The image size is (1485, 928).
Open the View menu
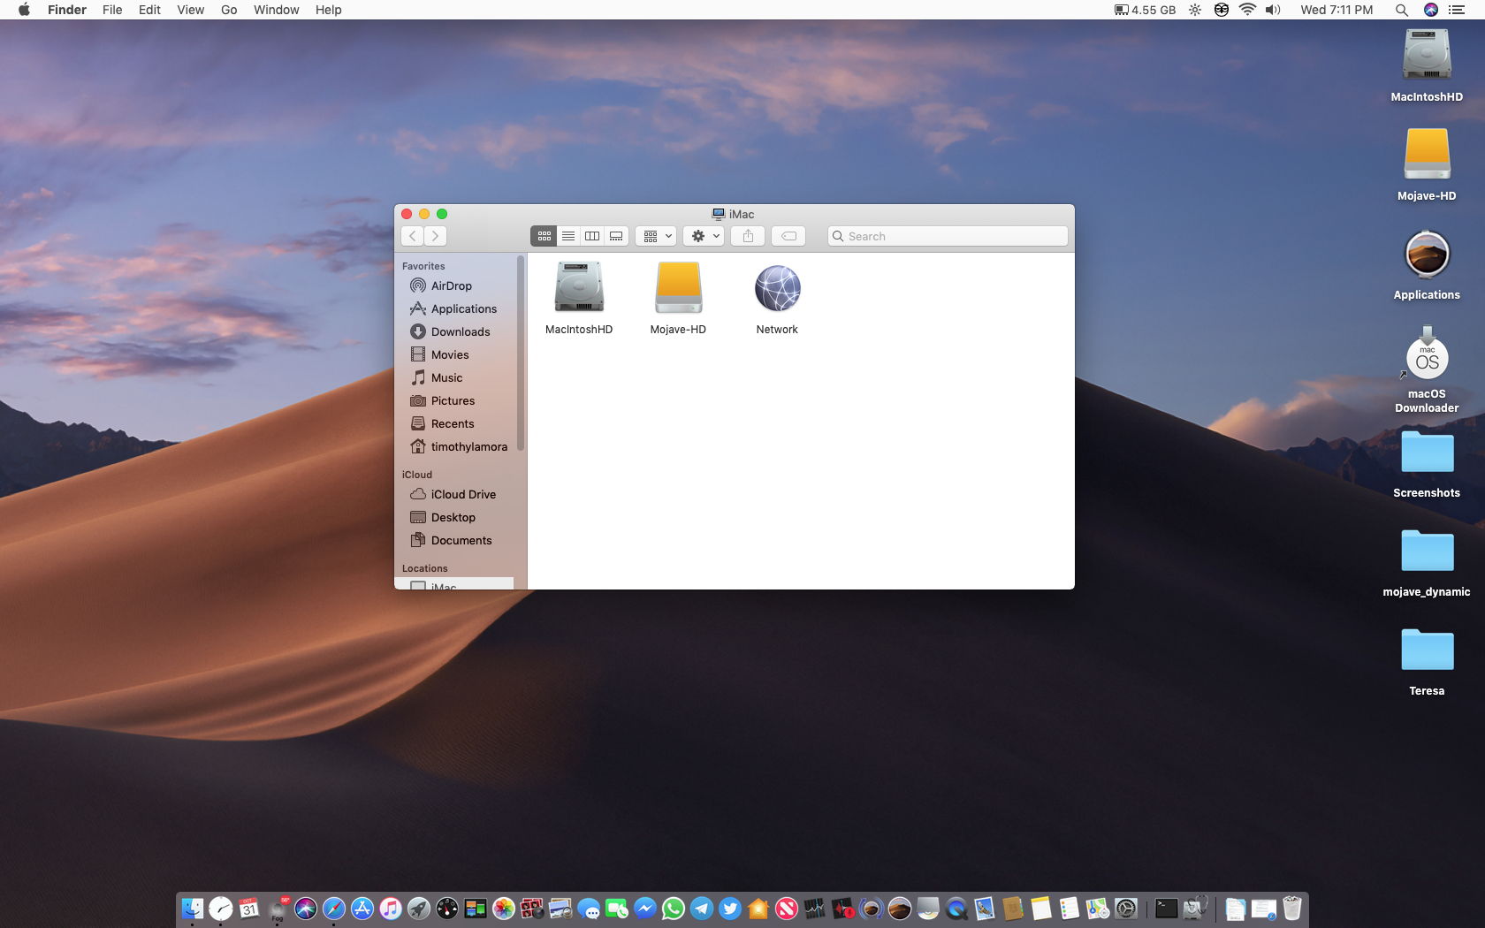[x=190, y=10]
